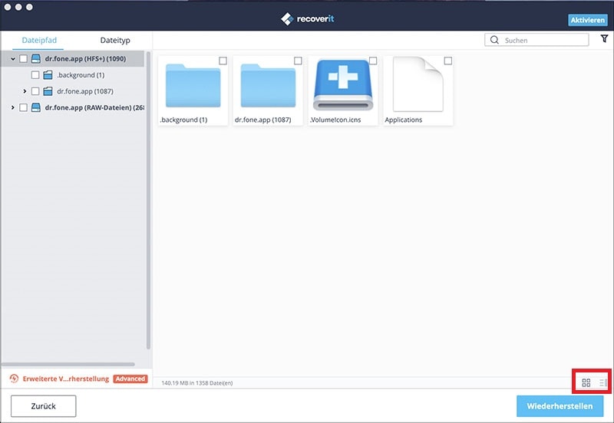
Task: Click the Recoverit logo
Action: click(308, 18)
